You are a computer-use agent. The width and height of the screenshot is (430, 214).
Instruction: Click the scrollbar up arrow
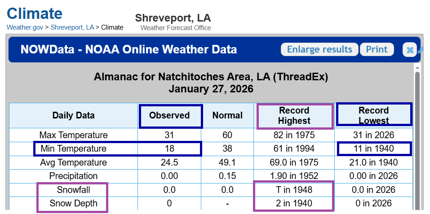(x=417, y=68)
